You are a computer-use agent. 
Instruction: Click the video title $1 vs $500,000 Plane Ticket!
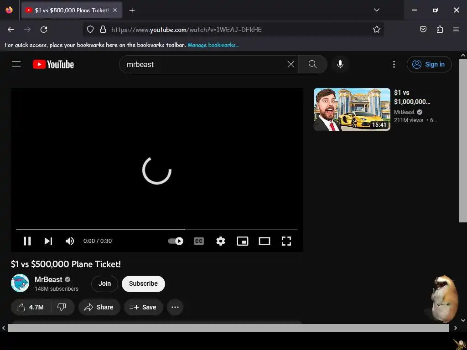pos(66,264)
